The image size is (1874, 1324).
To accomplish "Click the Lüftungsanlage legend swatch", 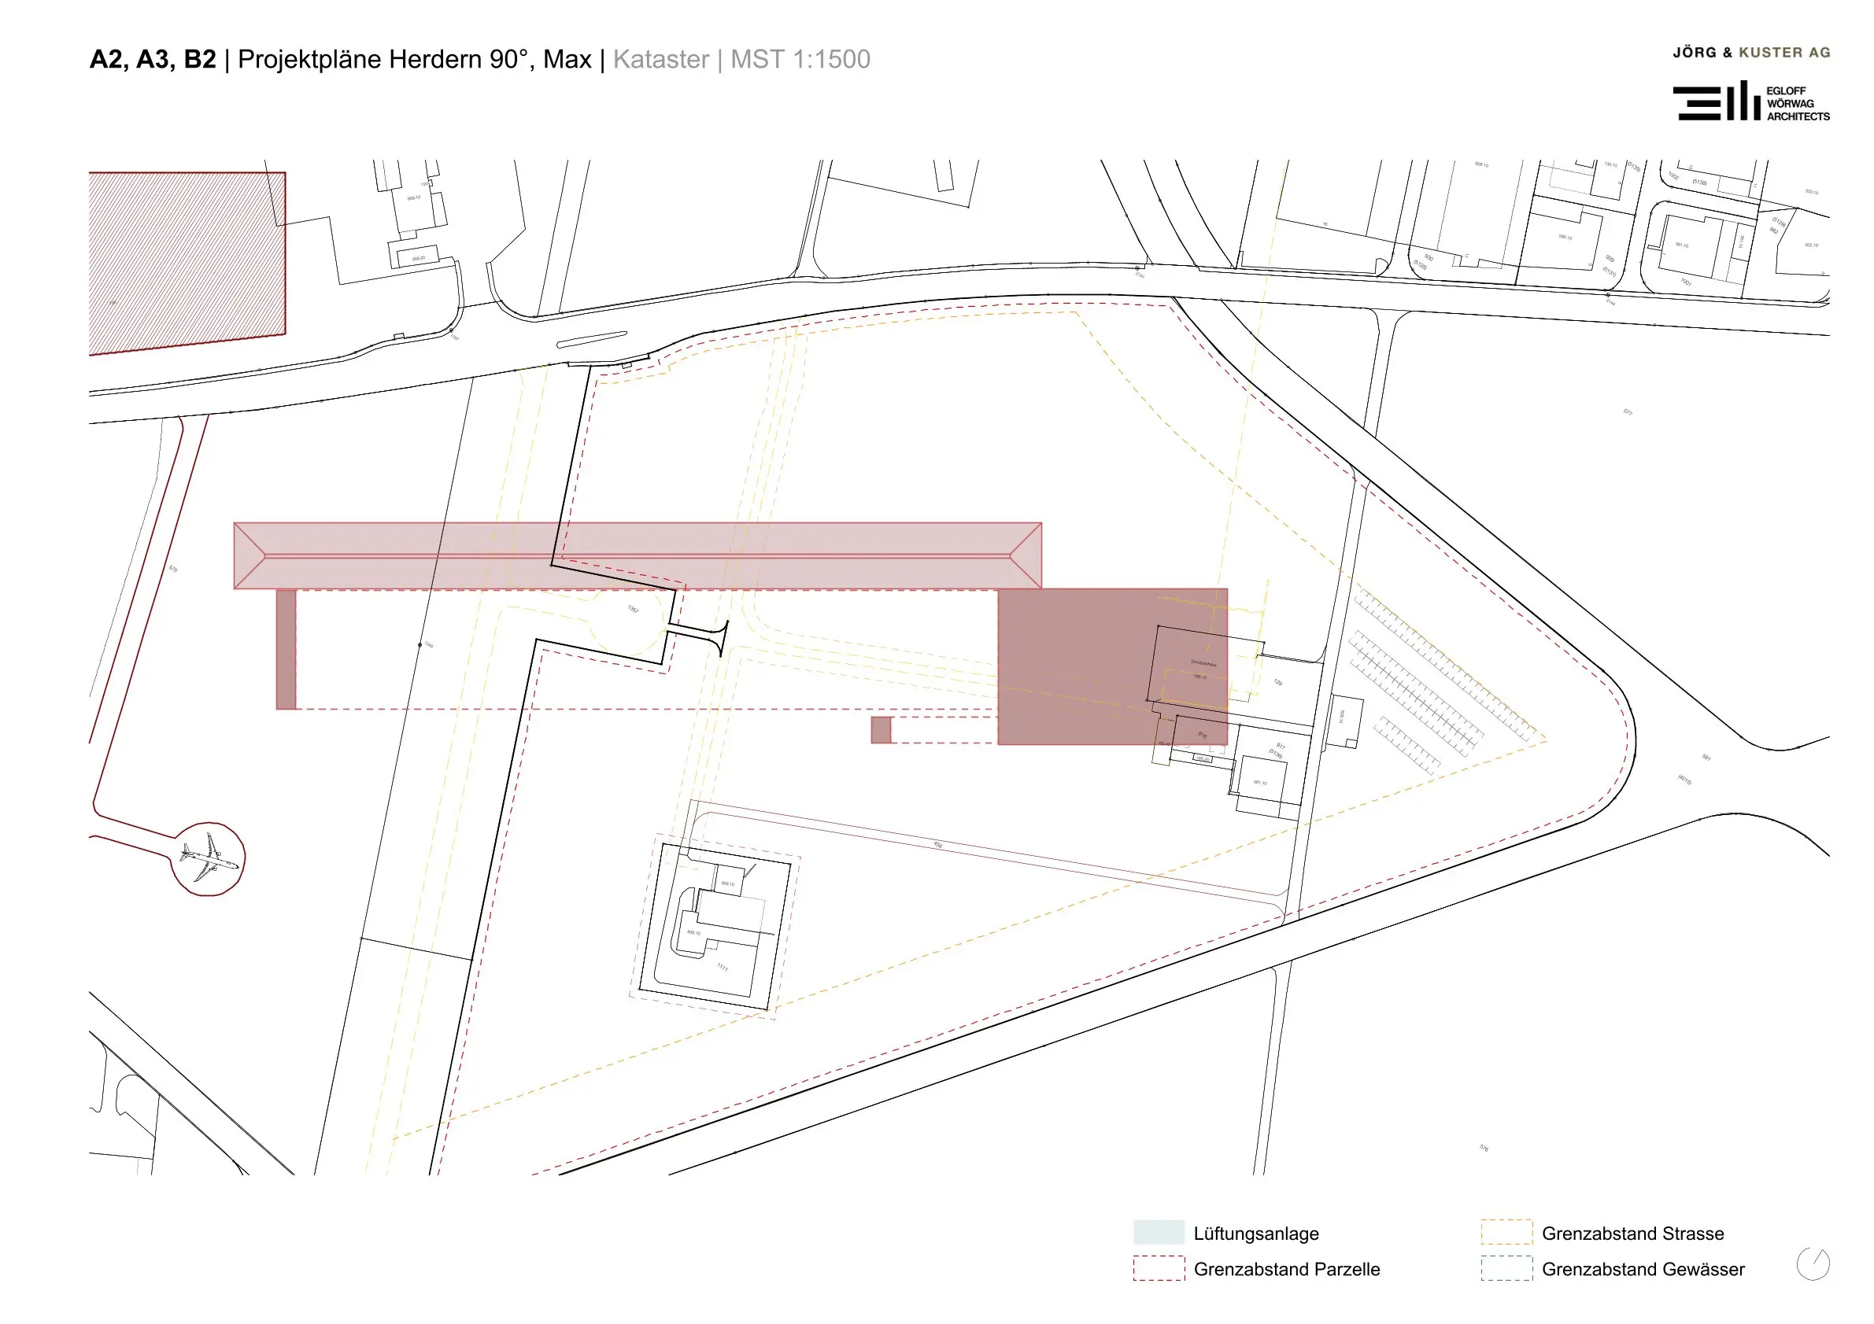I will tap(1159, 1232).
